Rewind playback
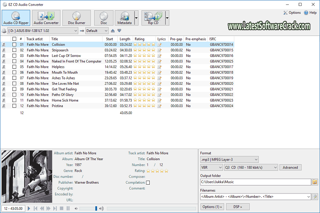The width and height of the screenshot is (320, 213). (x=42, y=208)
